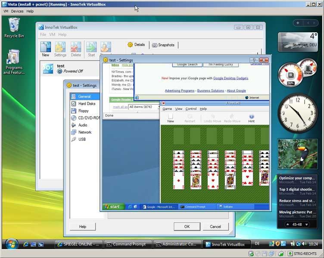Click the analog clock gadget
The image size is (324, 258).
(298, 113)
